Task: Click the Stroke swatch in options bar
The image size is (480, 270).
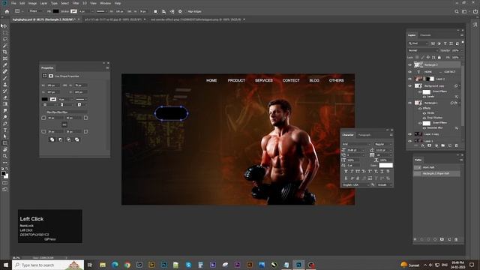Action: pyautogui.click(x=73, y=11)
